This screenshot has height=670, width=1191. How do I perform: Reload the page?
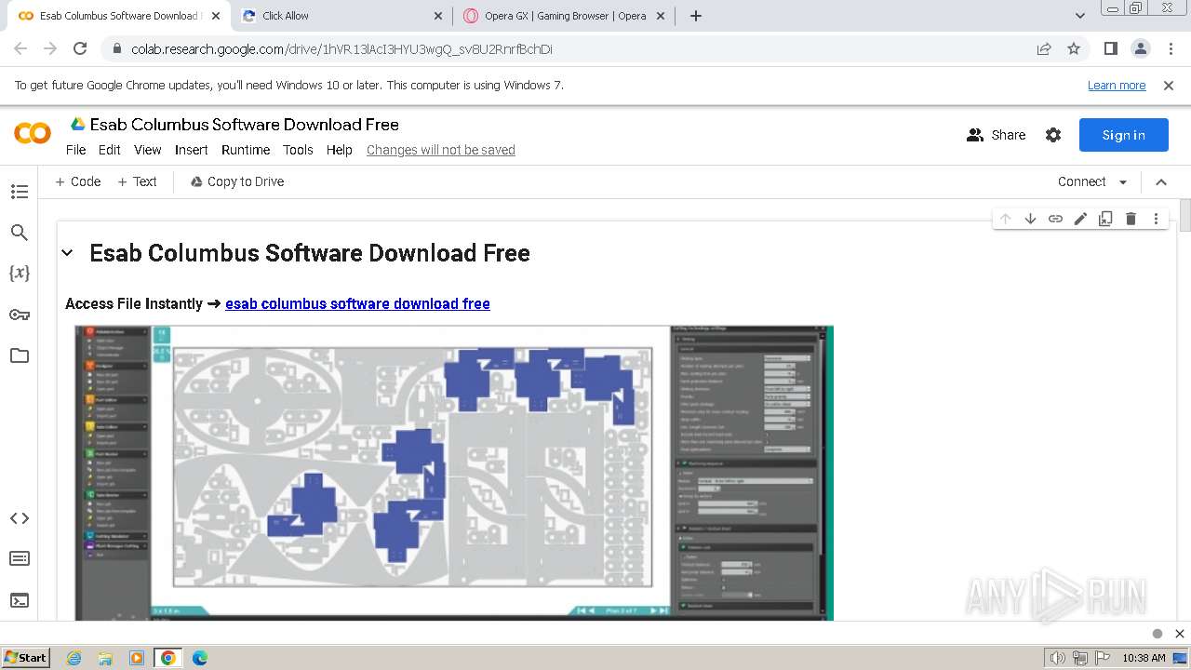[x=80, y=48]
